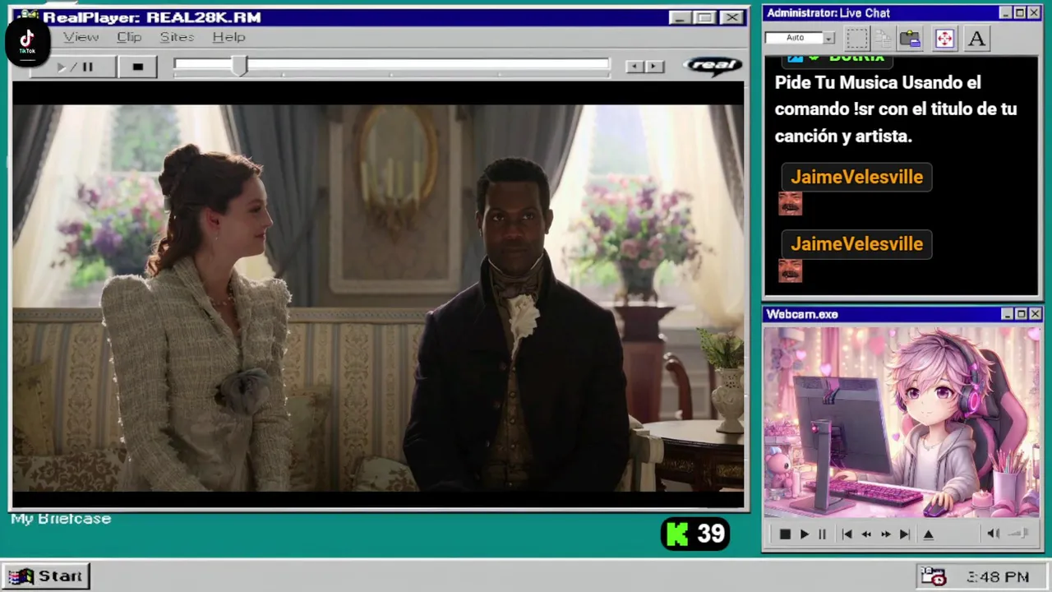This screenshot has height=592, width=1052.
Task: Skip to previous track in Webcam.exe
Action: point(847,534)
